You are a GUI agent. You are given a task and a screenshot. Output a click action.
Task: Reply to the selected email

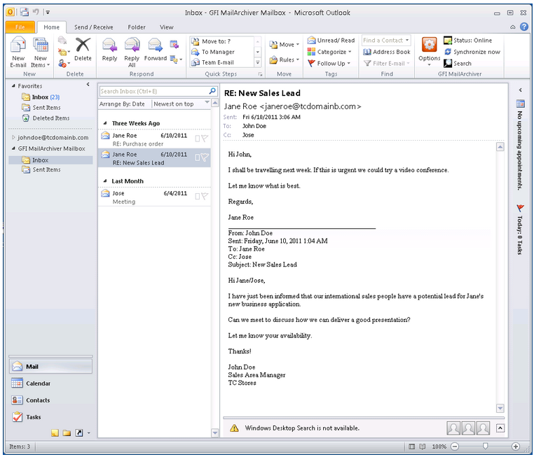pos(109,50)
